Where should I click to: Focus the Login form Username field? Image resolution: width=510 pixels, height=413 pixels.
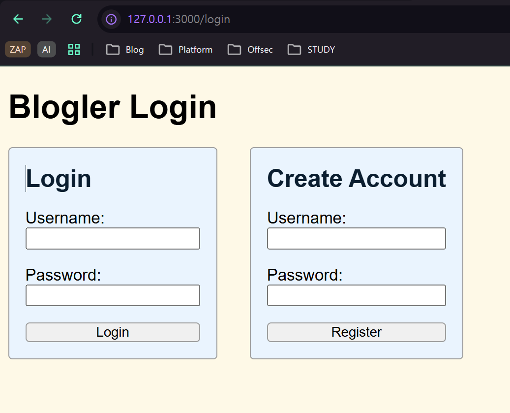click(x=113, y=239)
